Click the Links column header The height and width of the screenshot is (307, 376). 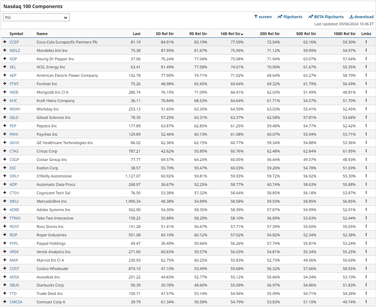click(x=366, y=34)
